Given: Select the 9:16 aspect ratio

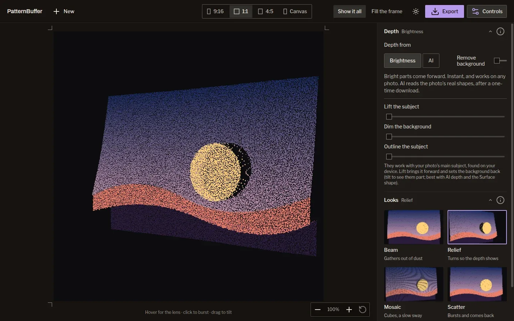Looking at the screenshot, I should pyautogui.click(x=215, y=11).
